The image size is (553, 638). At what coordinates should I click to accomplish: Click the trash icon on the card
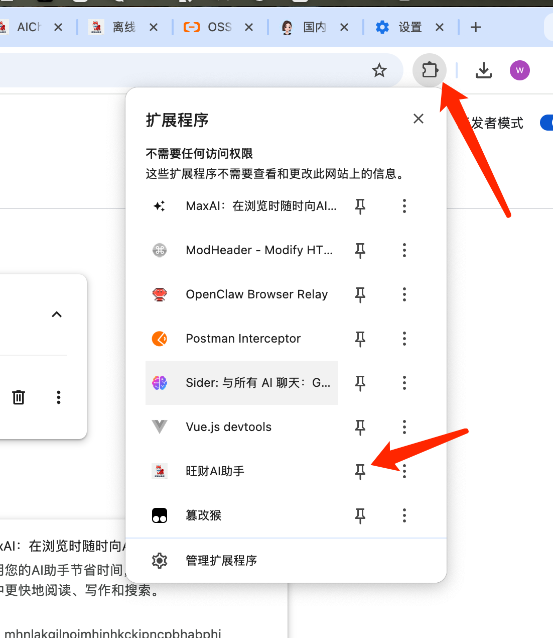point(19,397)
